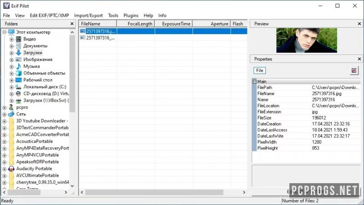
Task: Open the Import/Export menu
Action: (88, 15)
